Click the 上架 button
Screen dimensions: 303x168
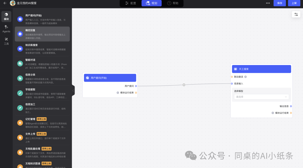[294, 3]
